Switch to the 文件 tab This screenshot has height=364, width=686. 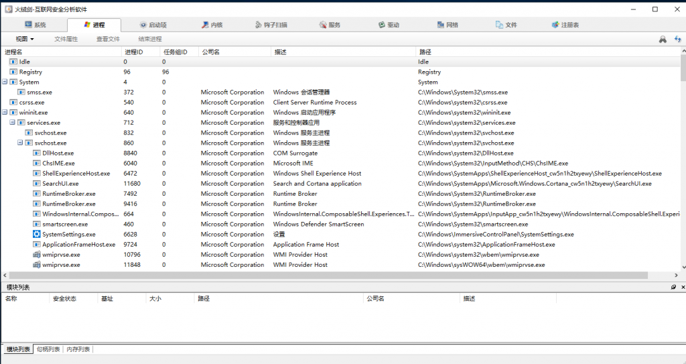[x=506, y=25]
